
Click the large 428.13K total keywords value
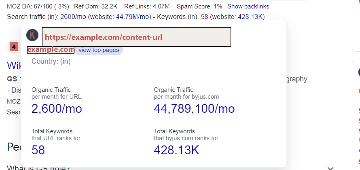(x=176, y=150)
